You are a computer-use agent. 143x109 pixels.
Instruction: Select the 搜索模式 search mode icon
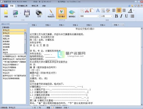pos(72,13)
